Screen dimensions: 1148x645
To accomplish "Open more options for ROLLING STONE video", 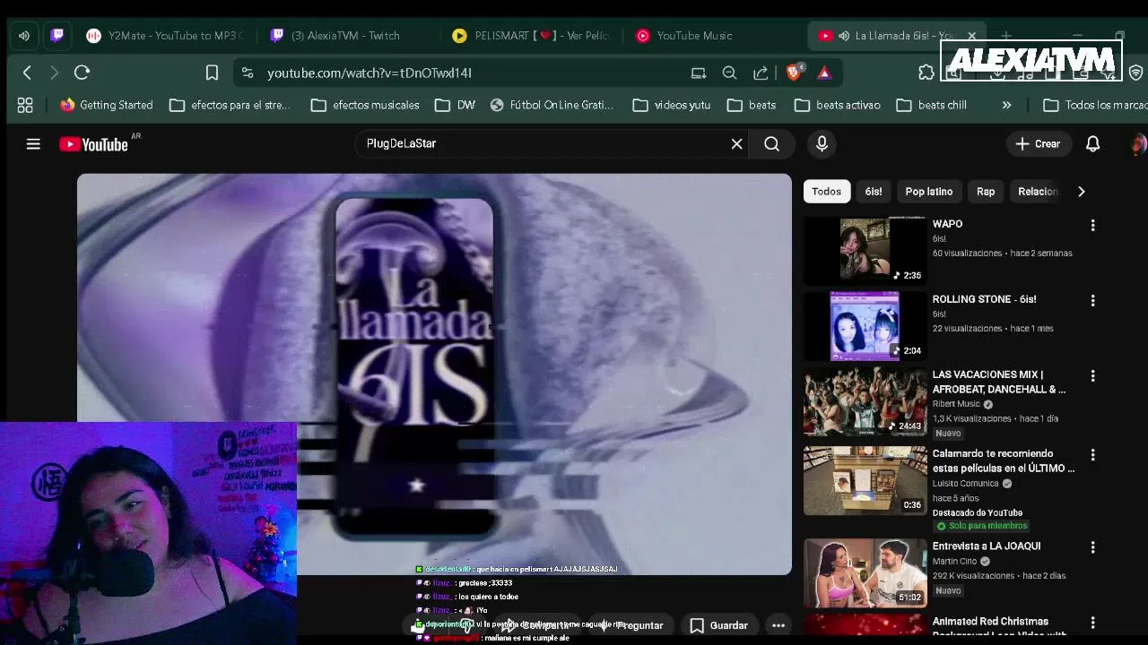I will pyautogui.click(x=1092, y=301).
